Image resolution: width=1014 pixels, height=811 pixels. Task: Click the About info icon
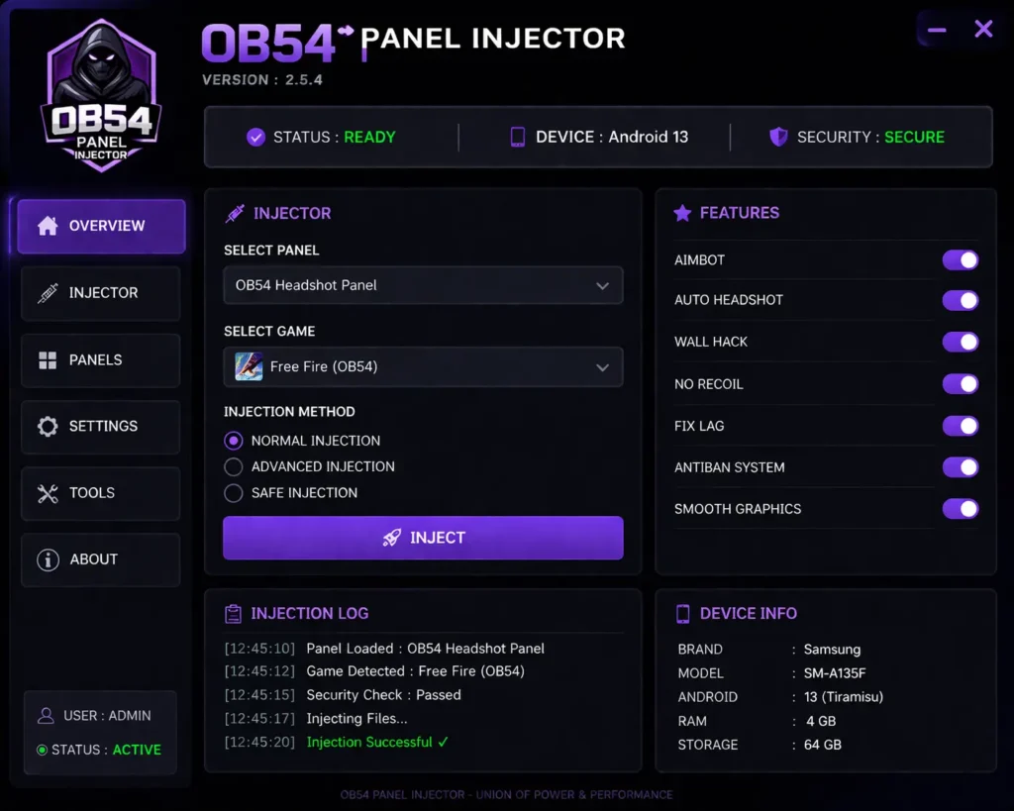[x=51, y=558]
